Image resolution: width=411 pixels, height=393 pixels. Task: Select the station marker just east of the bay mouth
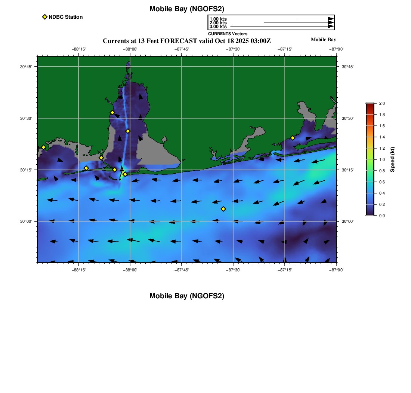pyautogui.click(x=125, y=174)
